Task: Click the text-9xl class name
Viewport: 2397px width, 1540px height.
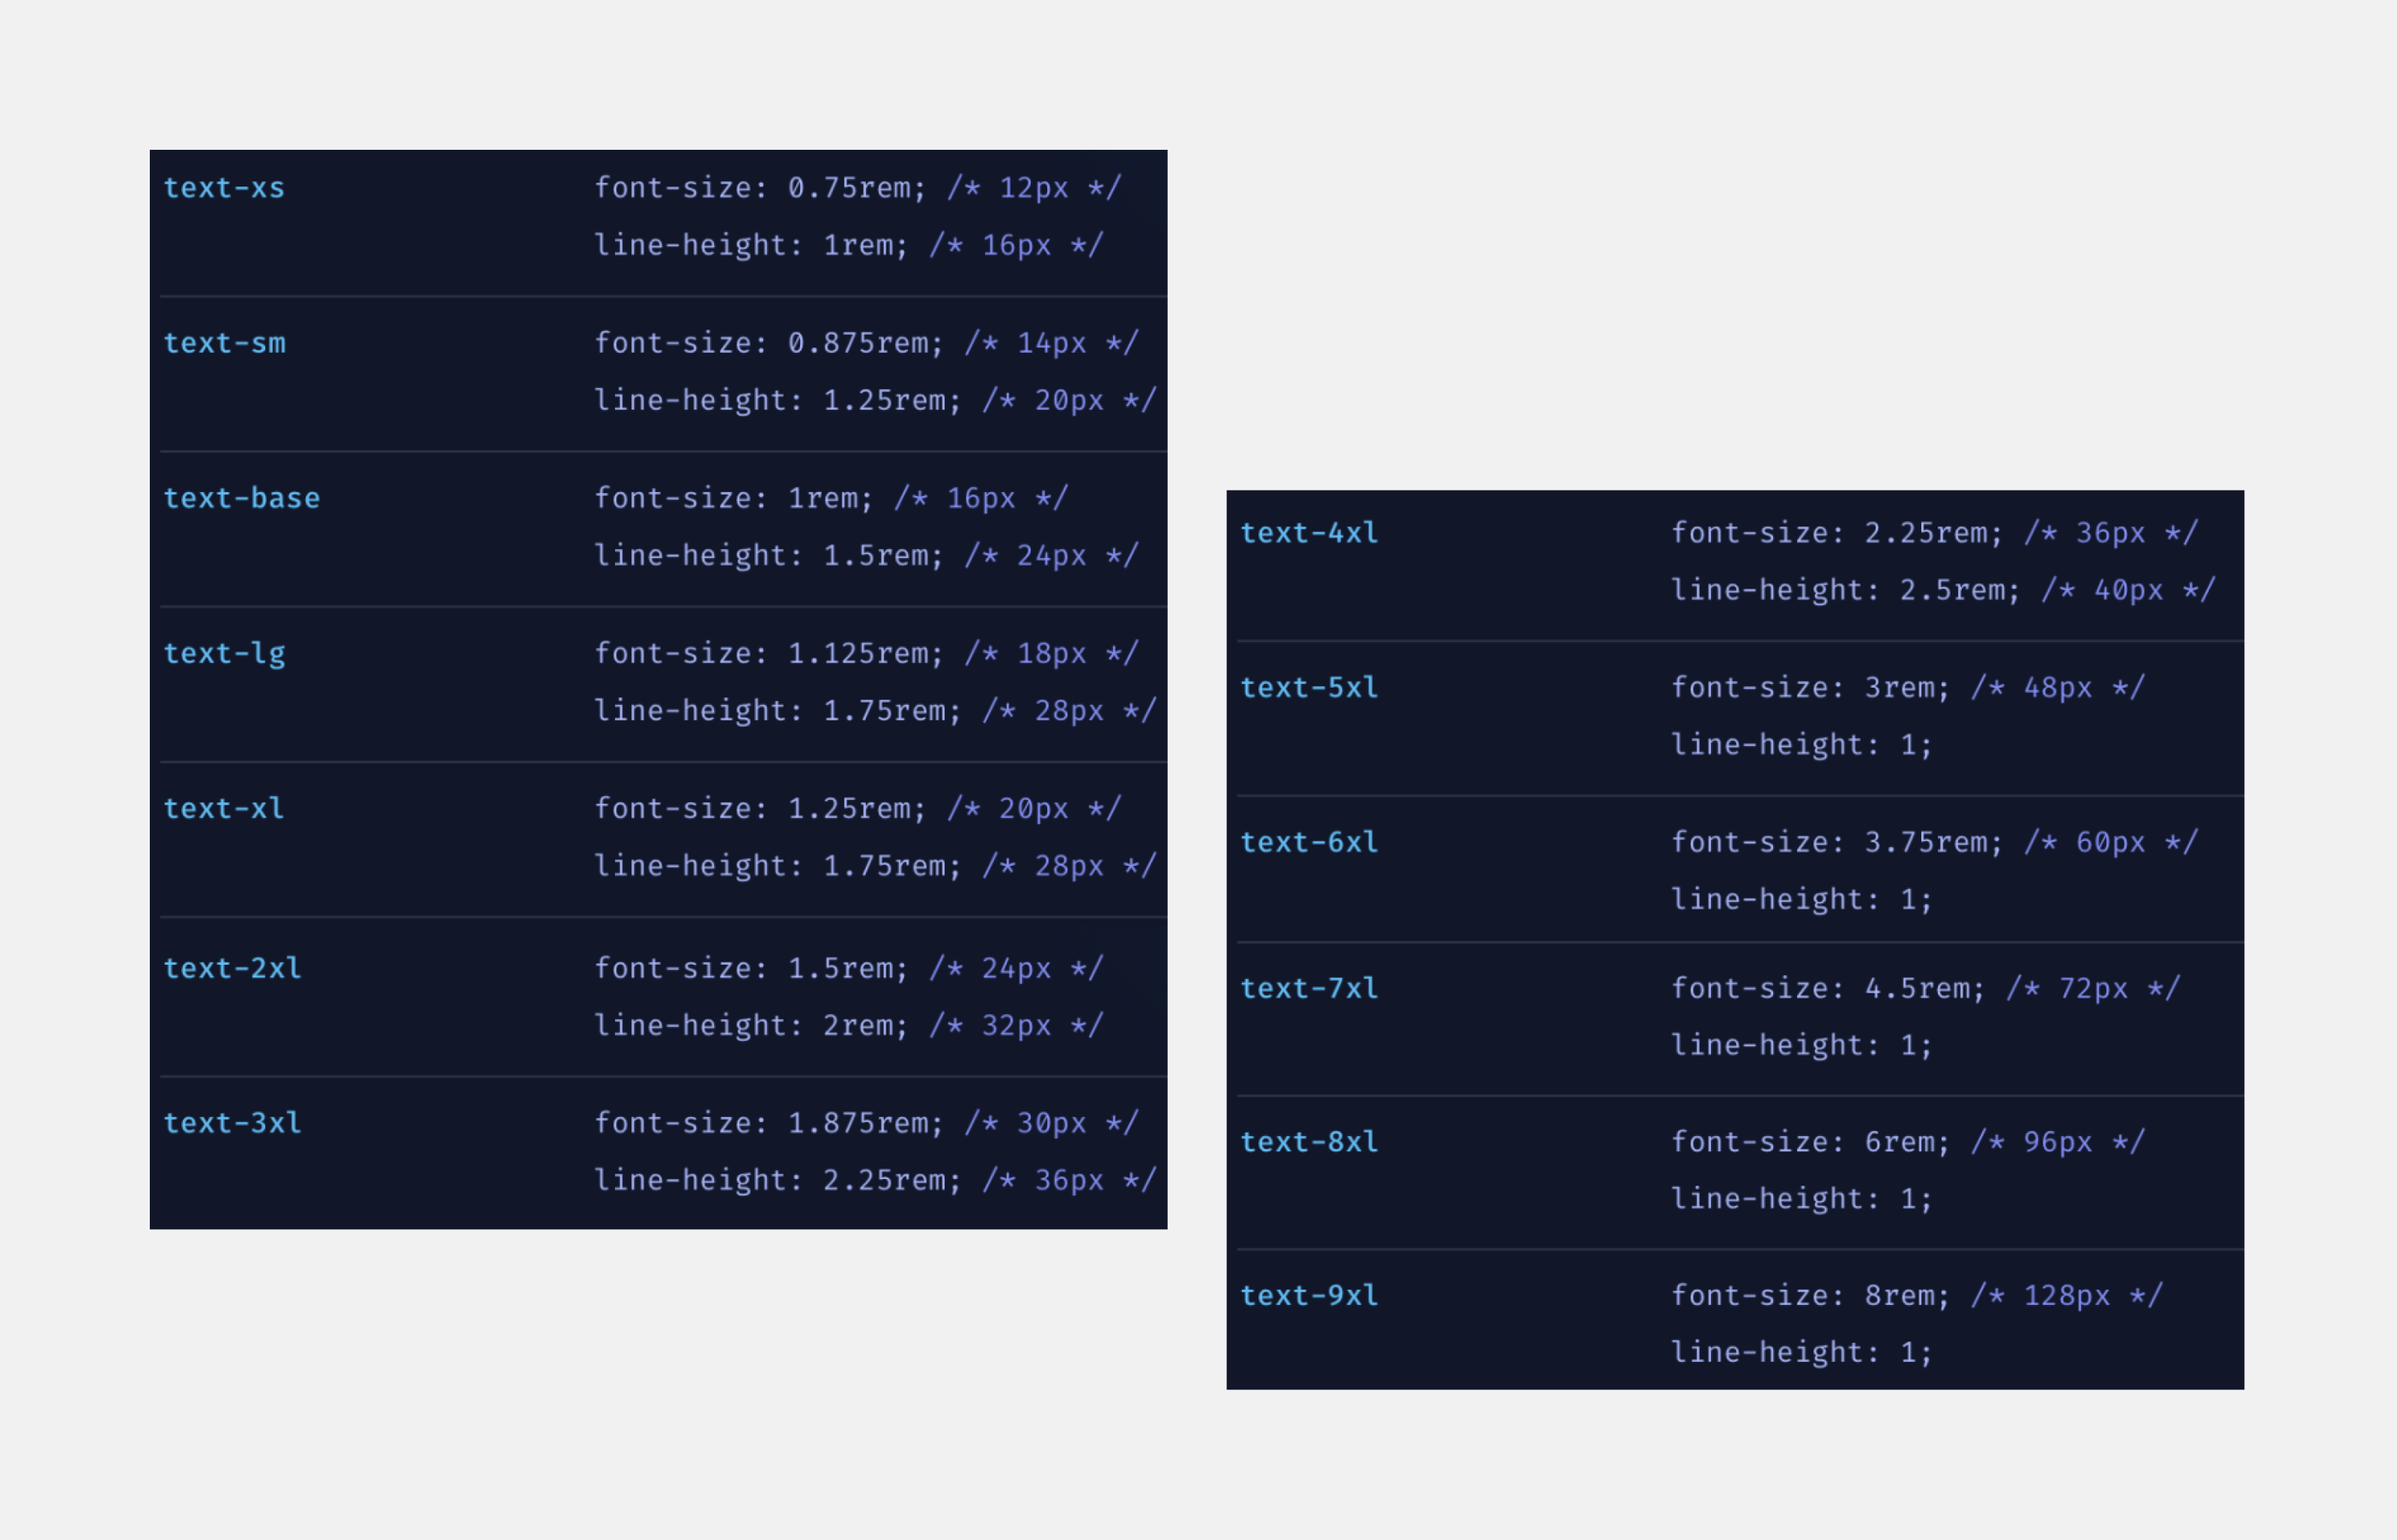Action: [1309, 1295]
